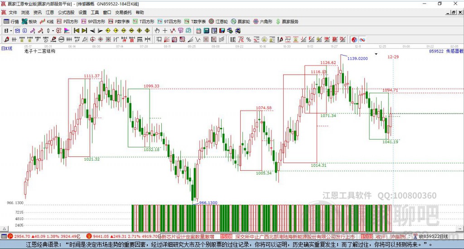Open the 赢家轮 wheel tool
The image size is (464, 249).
241,22
